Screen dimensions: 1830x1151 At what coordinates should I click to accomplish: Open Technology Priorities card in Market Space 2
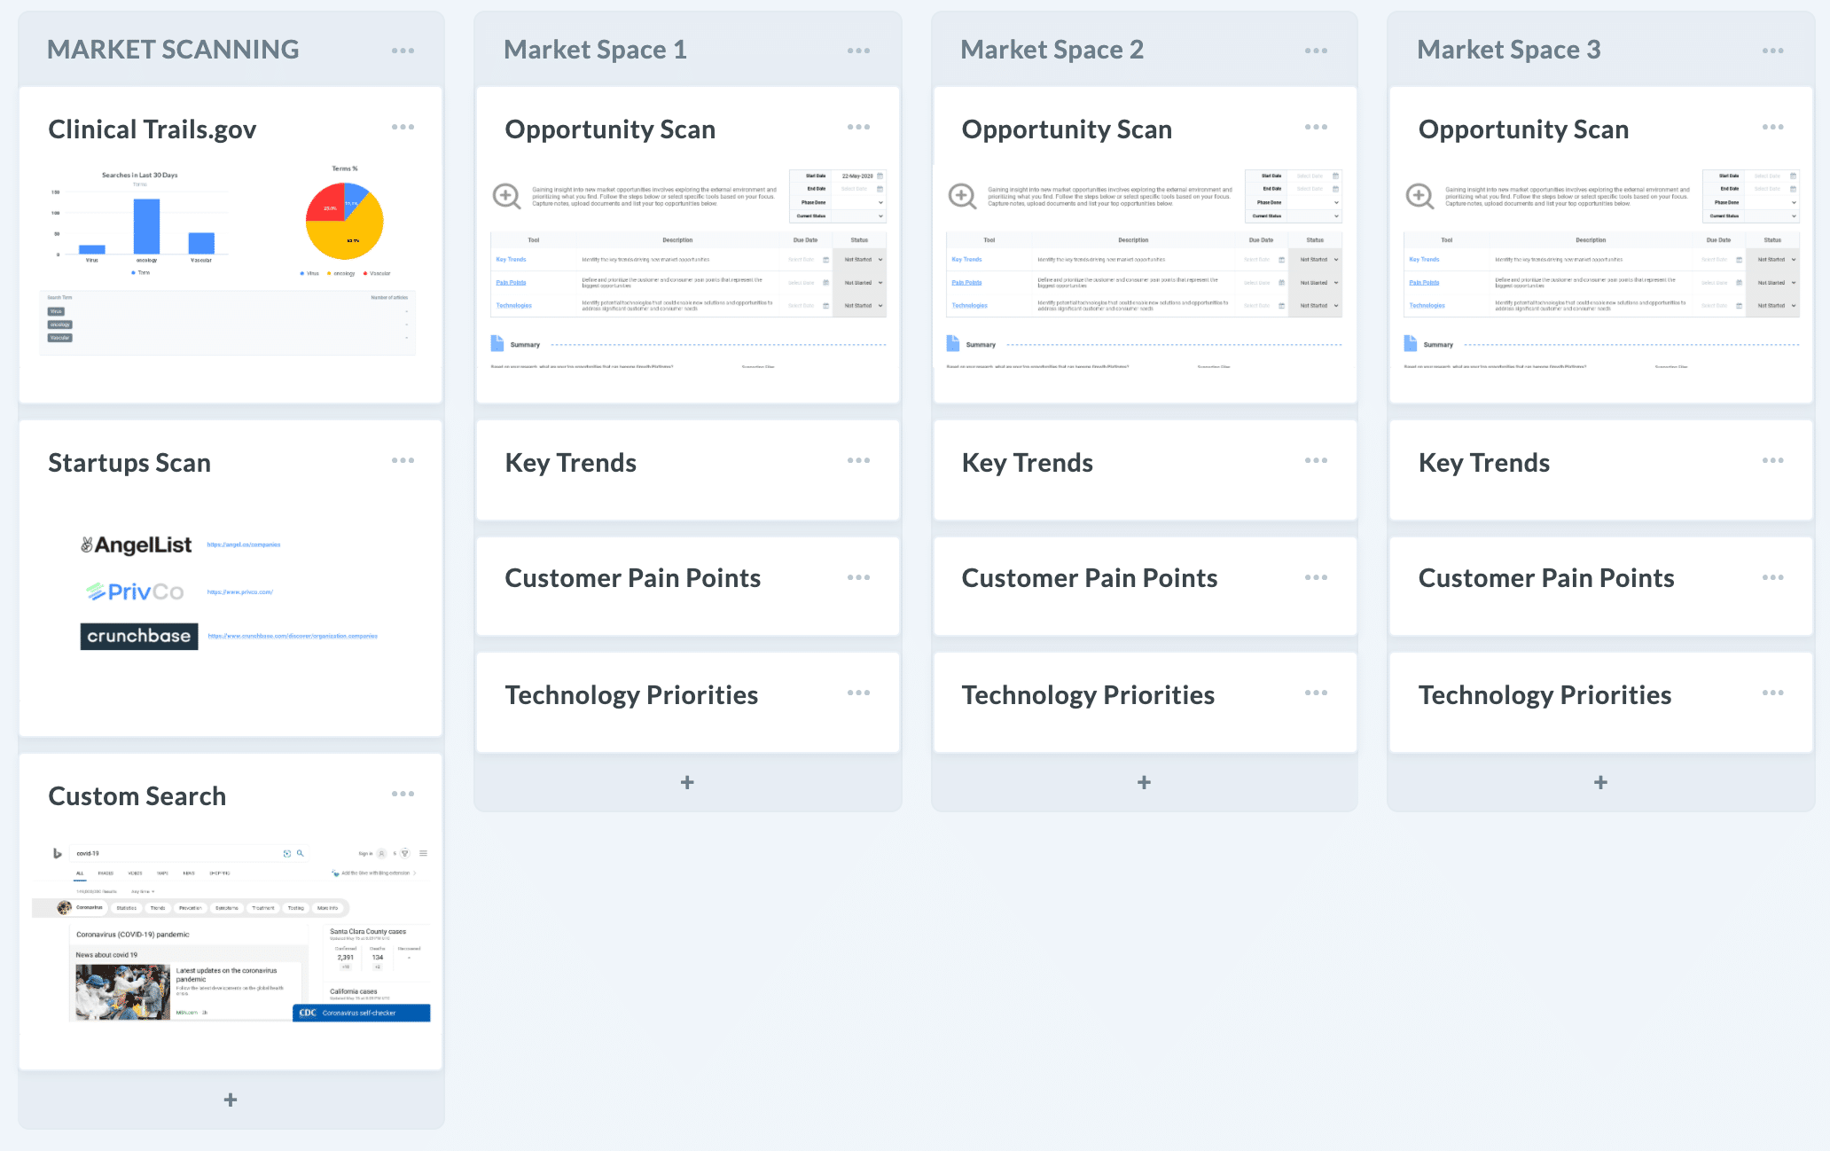point(1145,702)
